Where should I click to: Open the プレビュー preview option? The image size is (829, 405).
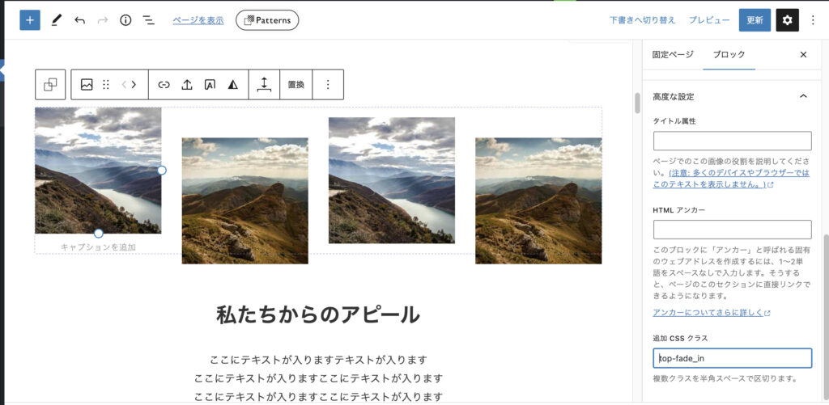point(709,20)
